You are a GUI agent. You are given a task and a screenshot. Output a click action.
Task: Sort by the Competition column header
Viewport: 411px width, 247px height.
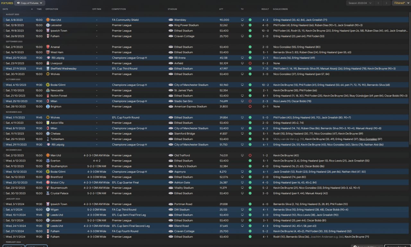(119, 9)
